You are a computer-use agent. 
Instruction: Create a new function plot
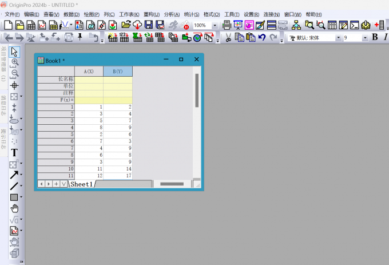65,25
